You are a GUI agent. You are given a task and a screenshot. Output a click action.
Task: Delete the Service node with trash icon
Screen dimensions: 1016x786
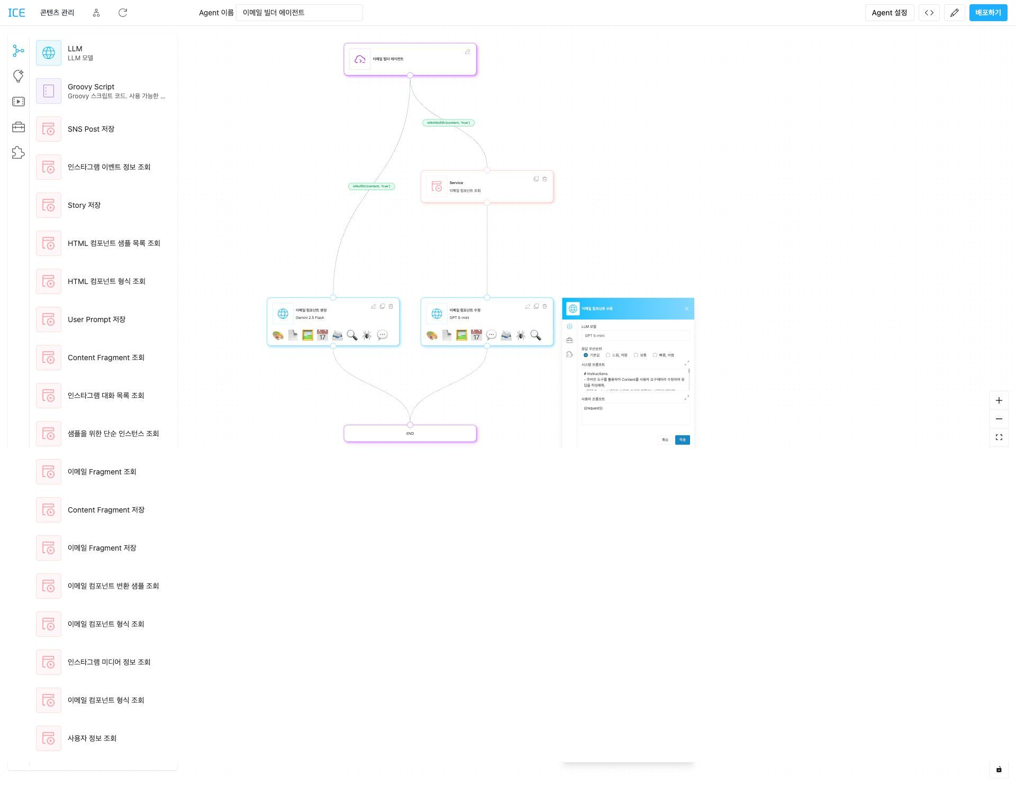[x=545, y=179]
